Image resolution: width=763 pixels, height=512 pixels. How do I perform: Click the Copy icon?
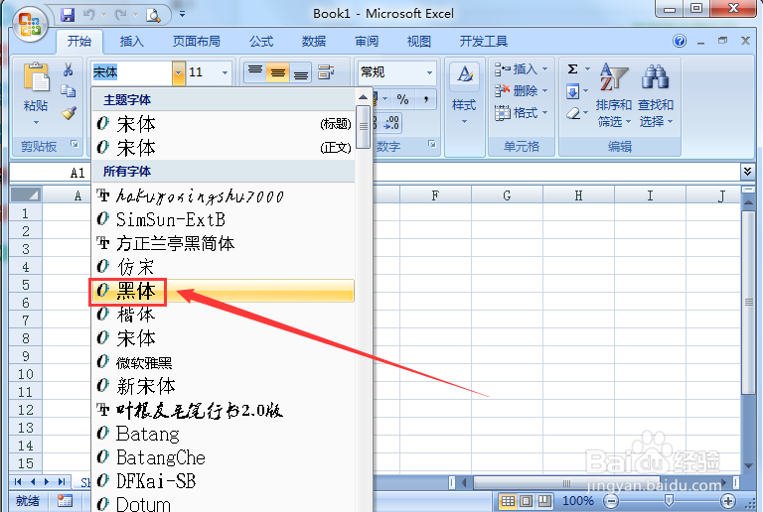coord(69,91)
